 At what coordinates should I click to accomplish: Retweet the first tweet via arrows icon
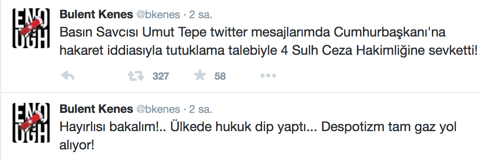coord(135,76)
